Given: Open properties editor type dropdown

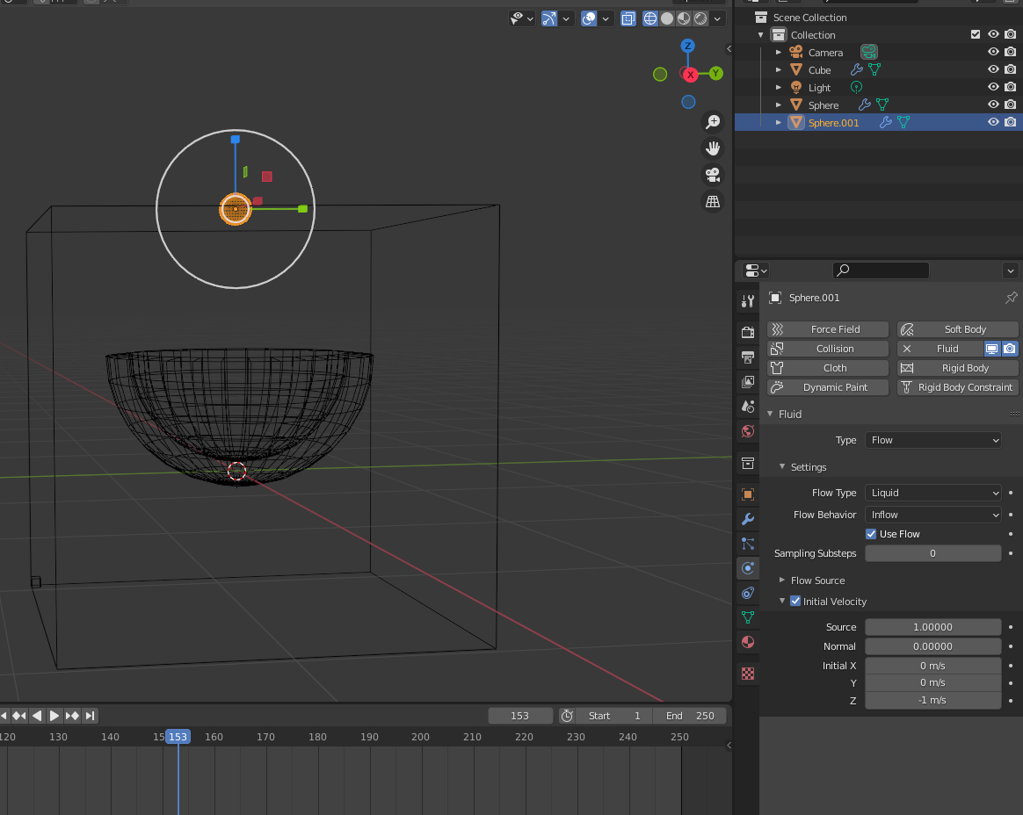Looking at the screenshot, I should 756,270.
